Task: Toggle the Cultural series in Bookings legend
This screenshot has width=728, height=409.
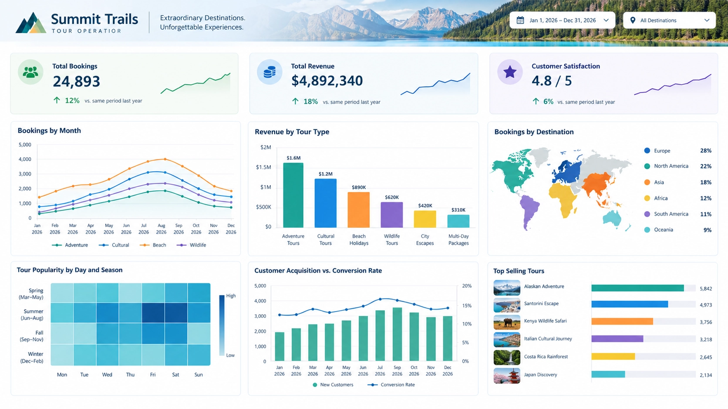Action: 114,245
